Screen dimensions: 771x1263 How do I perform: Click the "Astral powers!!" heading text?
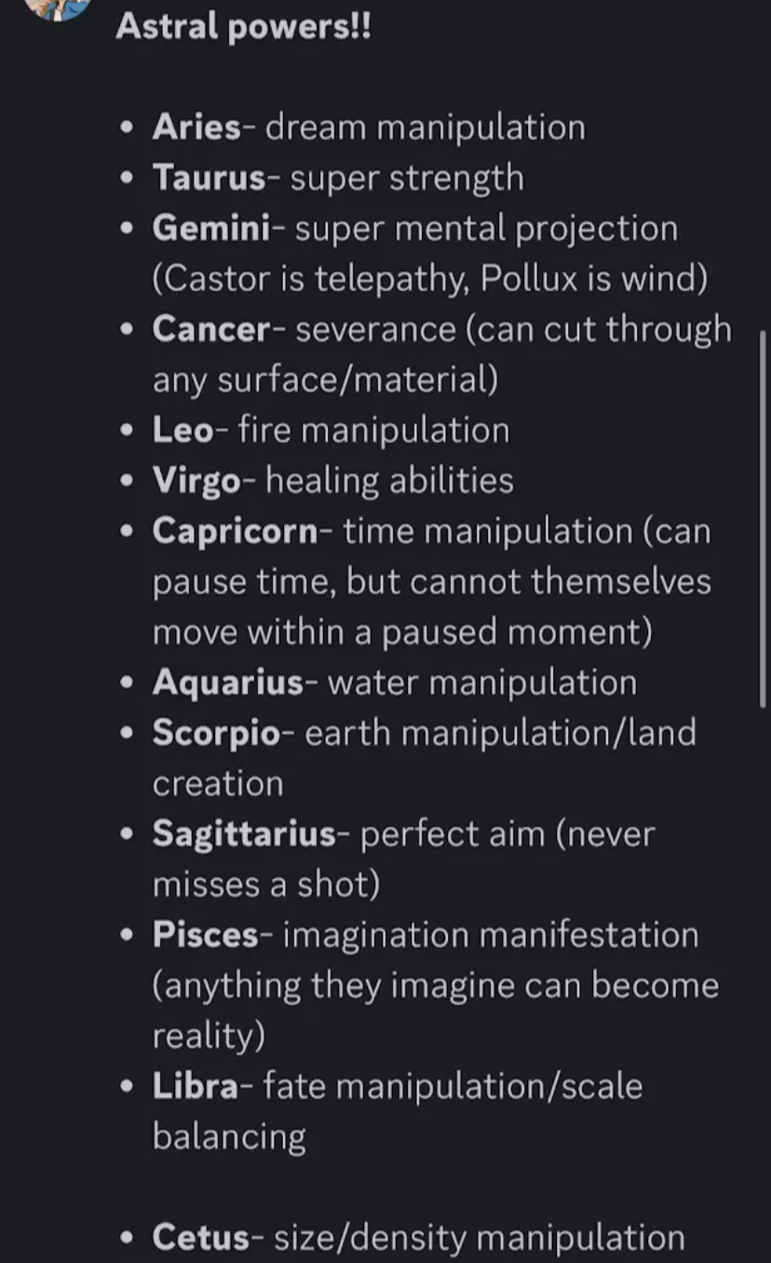(243, 26)
